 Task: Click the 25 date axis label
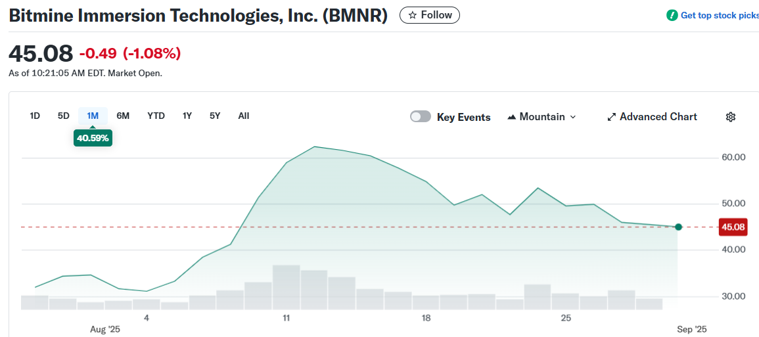tap(566, 318)
